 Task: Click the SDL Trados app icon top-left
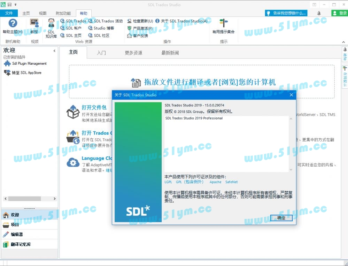tap(3, 5)
